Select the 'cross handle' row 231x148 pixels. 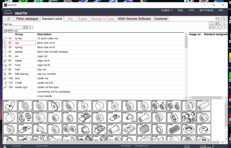pyautogui.click(x=110, y=96)
